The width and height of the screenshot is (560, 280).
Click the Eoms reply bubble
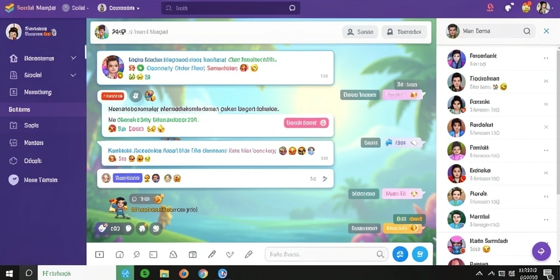pyautogui.click(x=370, y=143)
